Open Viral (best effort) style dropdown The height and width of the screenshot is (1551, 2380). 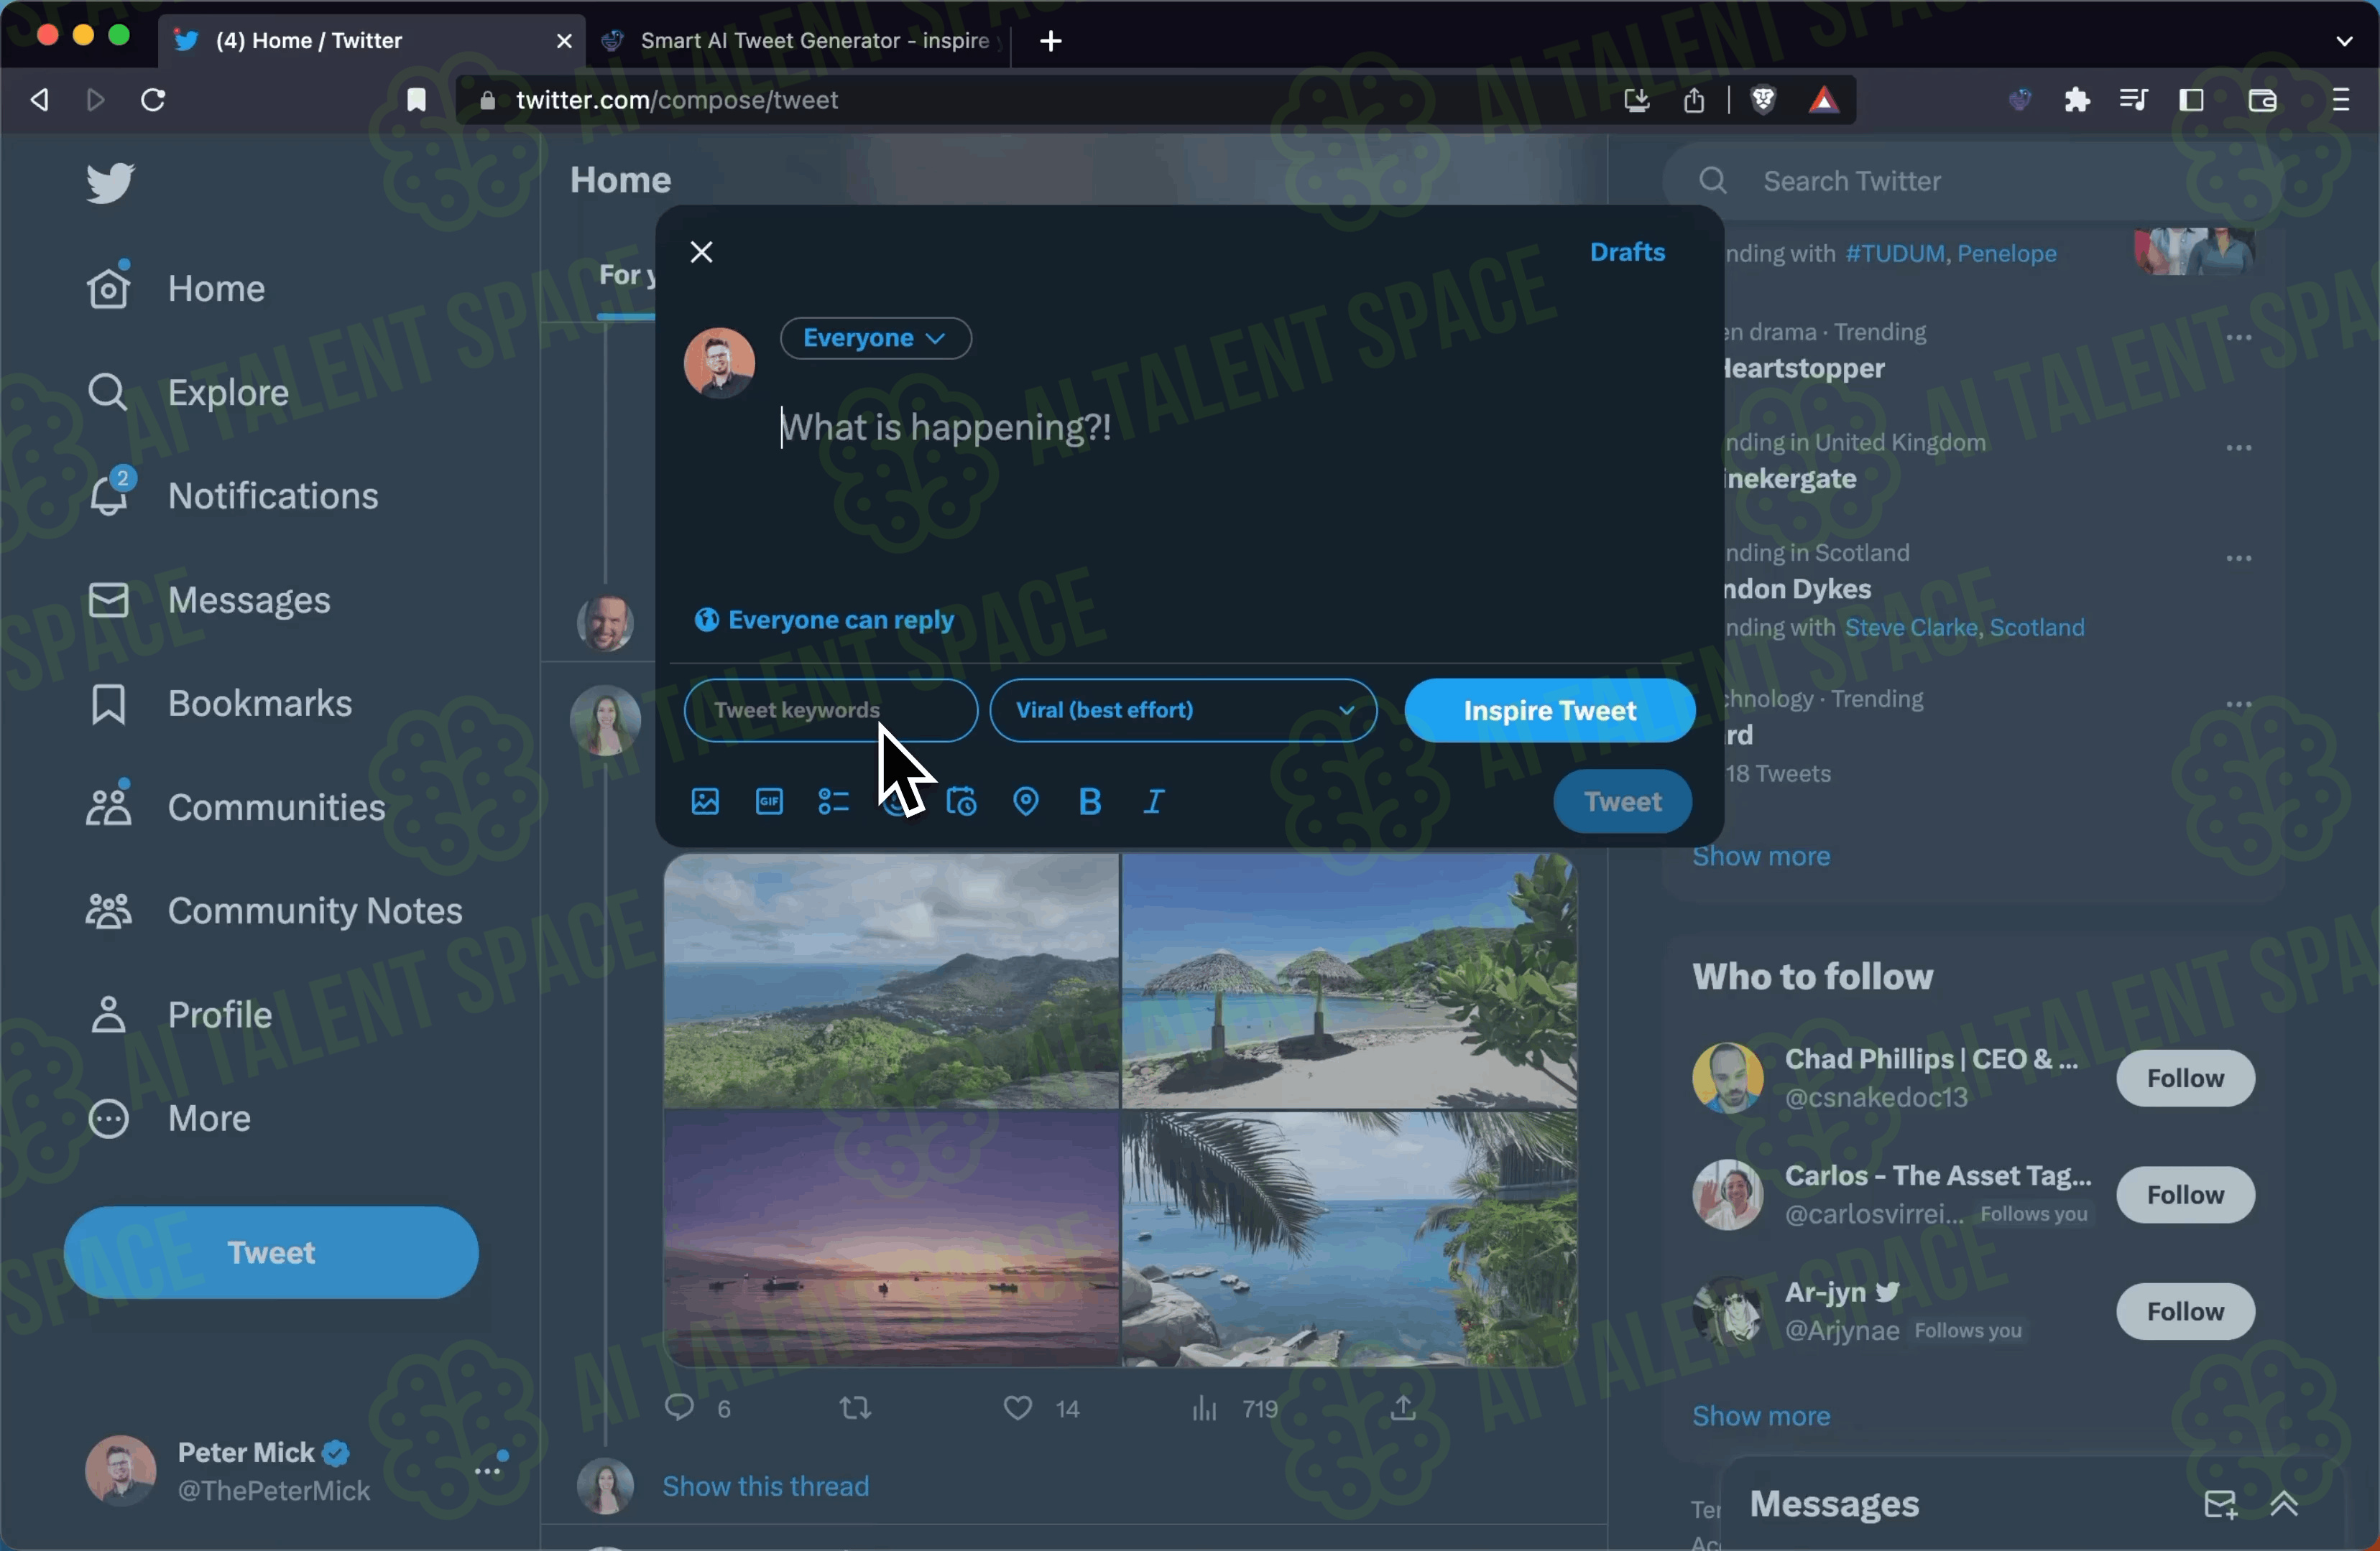[x=1184, y=711]
